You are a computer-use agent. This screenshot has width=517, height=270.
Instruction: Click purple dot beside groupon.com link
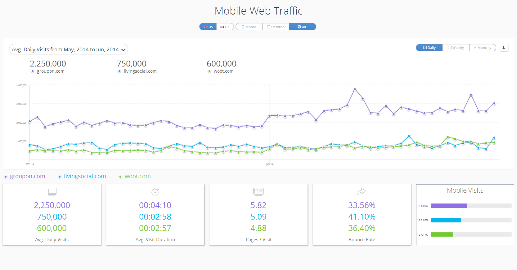point(6,177)
